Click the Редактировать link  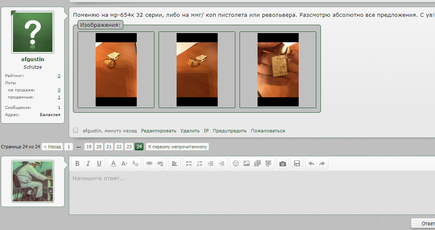[159, 131]
